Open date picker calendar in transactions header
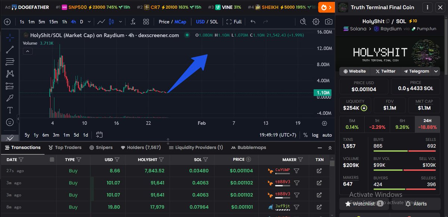 click(x=52, y=159)
